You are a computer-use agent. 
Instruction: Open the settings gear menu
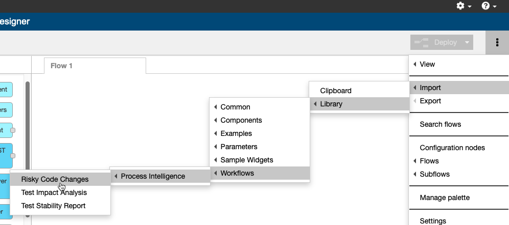pos(464,6)
